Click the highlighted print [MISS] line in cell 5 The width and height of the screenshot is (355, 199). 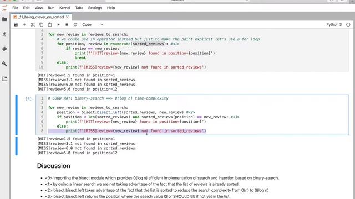pyautogui.click(x=127, y=131)
